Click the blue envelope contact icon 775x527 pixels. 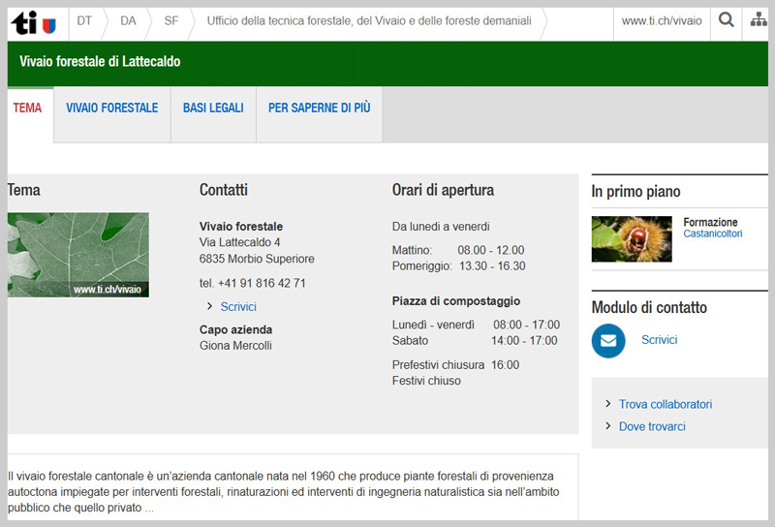click(608, 340)
